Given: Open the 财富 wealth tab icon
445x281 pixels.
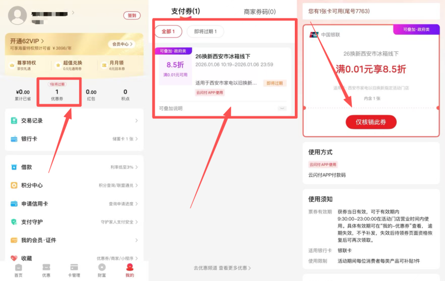Looking at the screenshot, I should pos(102,268).
